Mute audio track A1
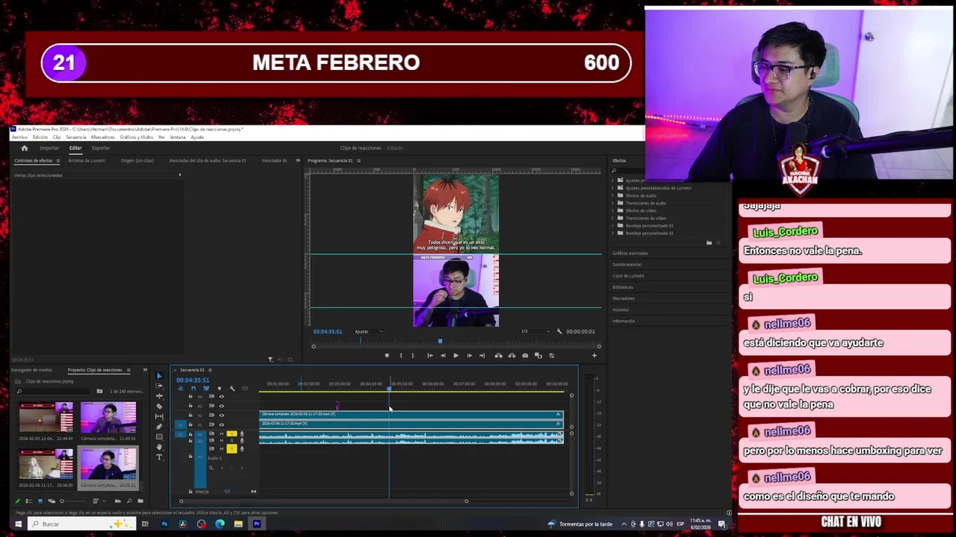956x537 pixels. pyautogui.click(x=222, y=434)
